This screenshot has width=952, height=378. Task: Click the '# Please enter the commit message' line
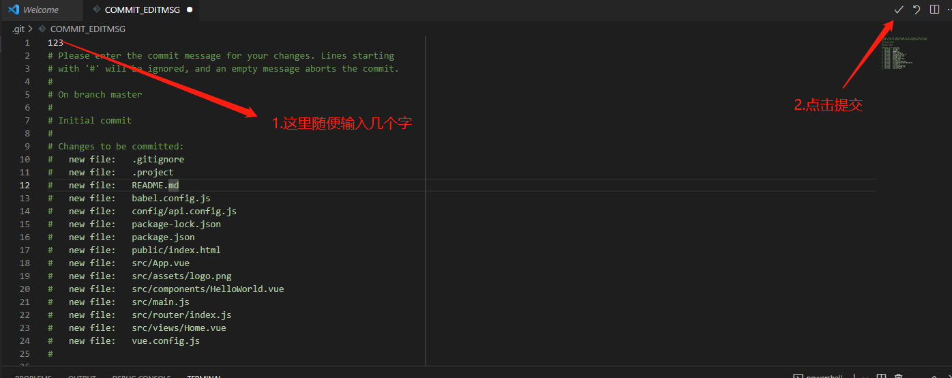point(221,55)
